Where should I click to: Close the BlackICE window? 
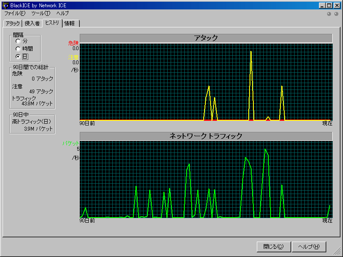point(337,6)
